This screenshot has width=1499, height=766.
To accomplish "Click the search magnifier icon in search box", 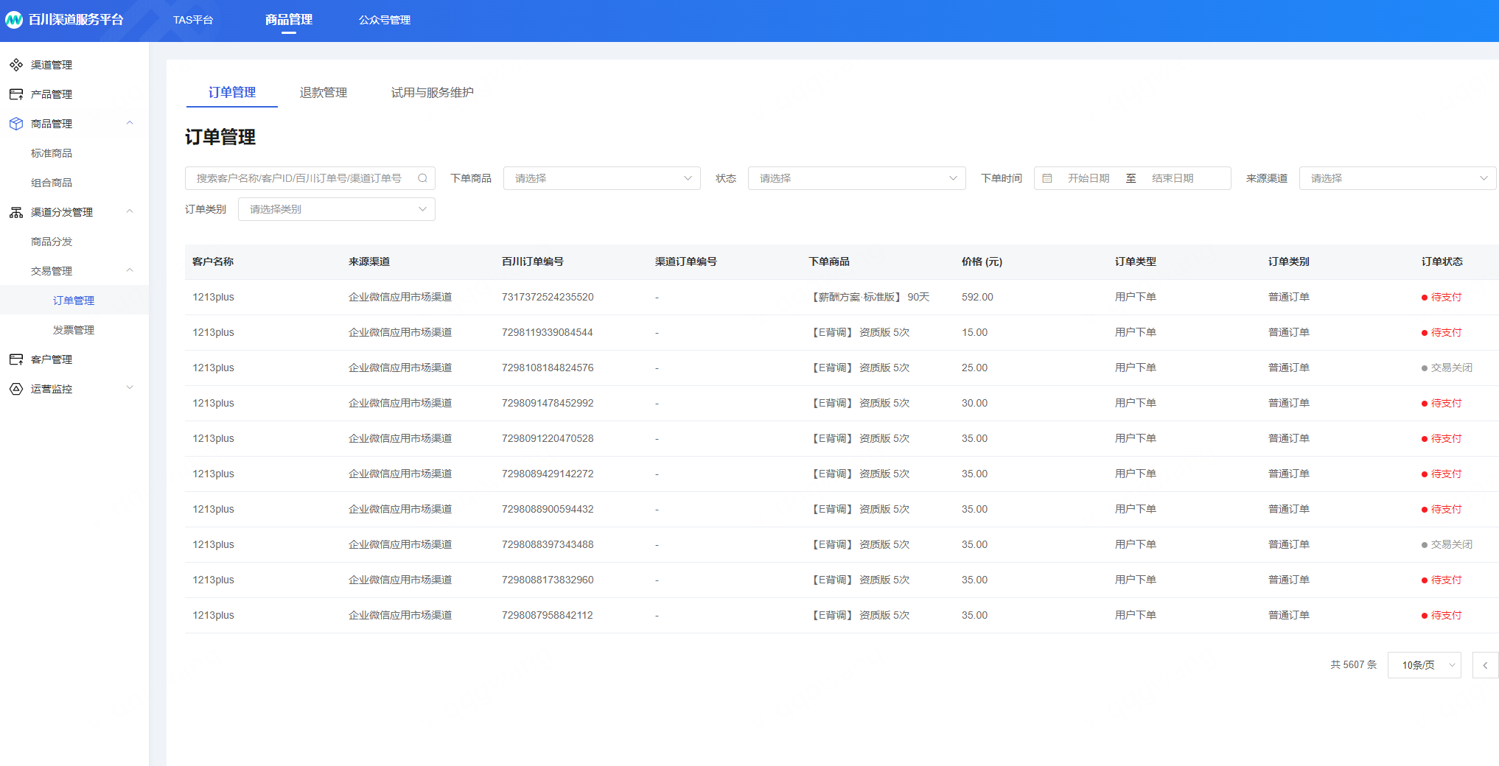I will pos(422,178).
